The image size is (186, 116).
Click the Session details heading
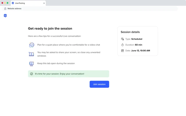tap(130, 32)
